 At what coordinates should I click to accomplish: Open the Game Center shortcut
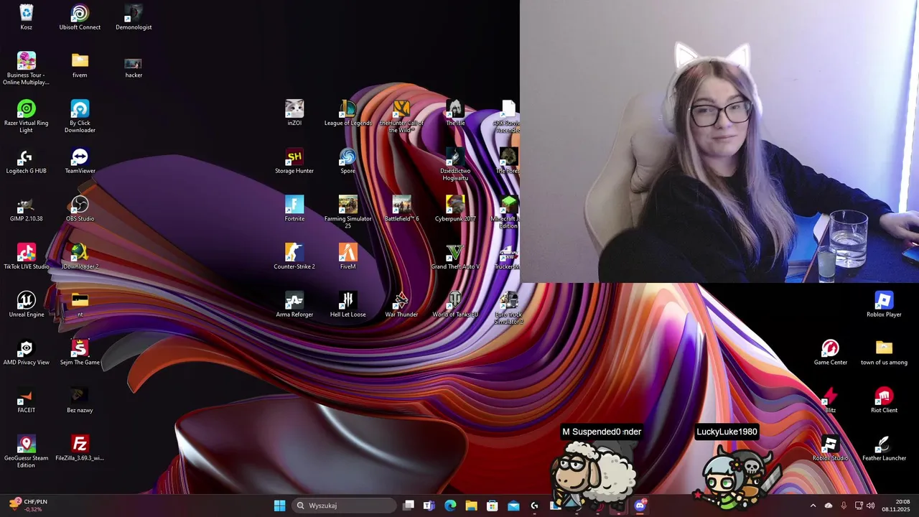point(831,353)
